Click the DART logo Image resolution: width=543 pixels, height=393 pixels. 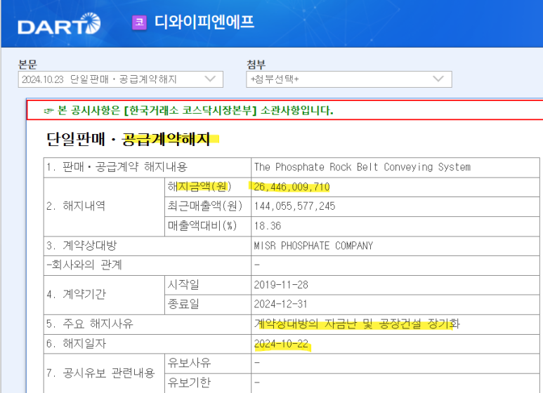coord(59,24)
